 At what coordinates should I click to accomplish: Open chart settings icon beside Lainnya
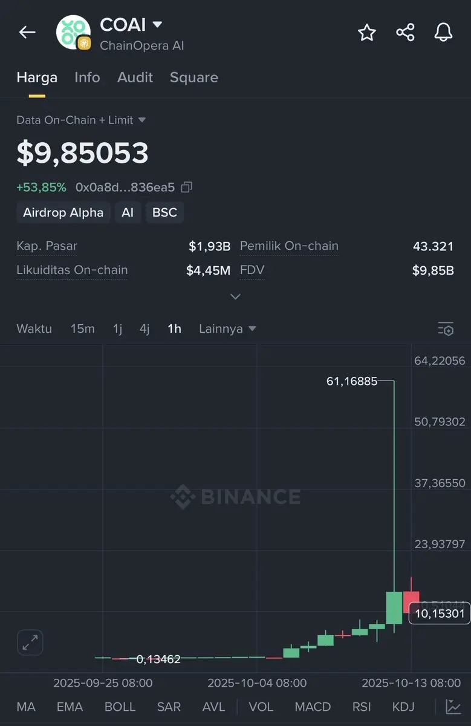coord(446,329)
